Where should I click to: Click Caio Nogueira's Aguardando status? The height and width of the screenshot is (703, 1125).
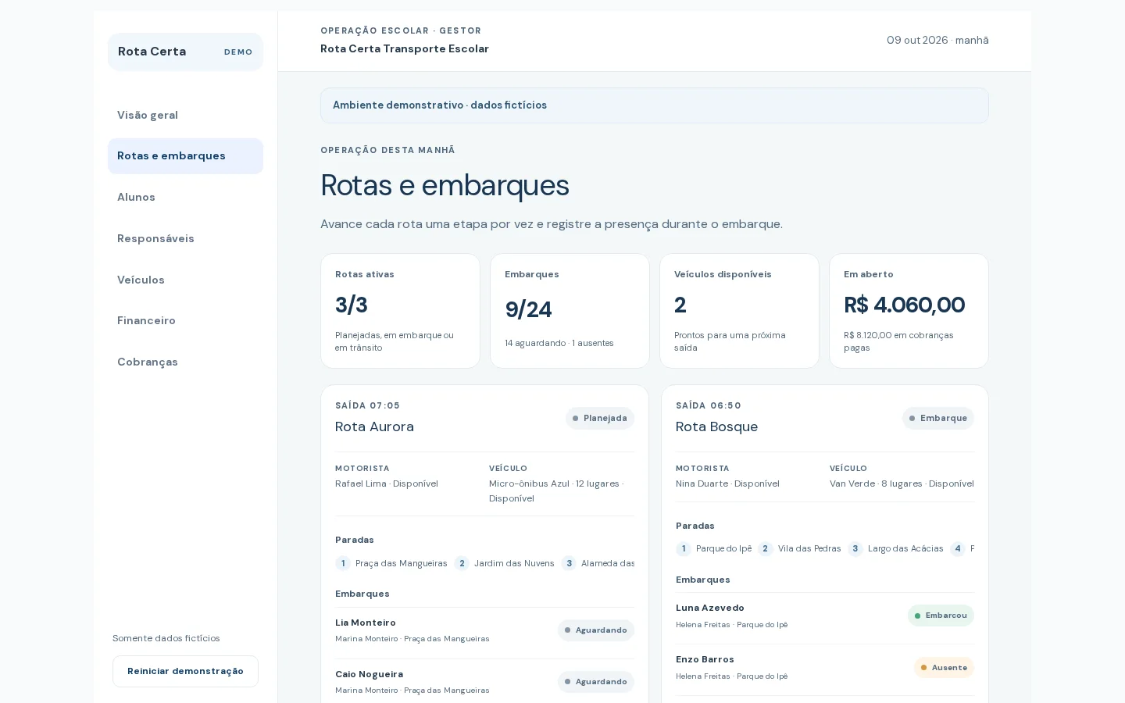click(595, 682)
